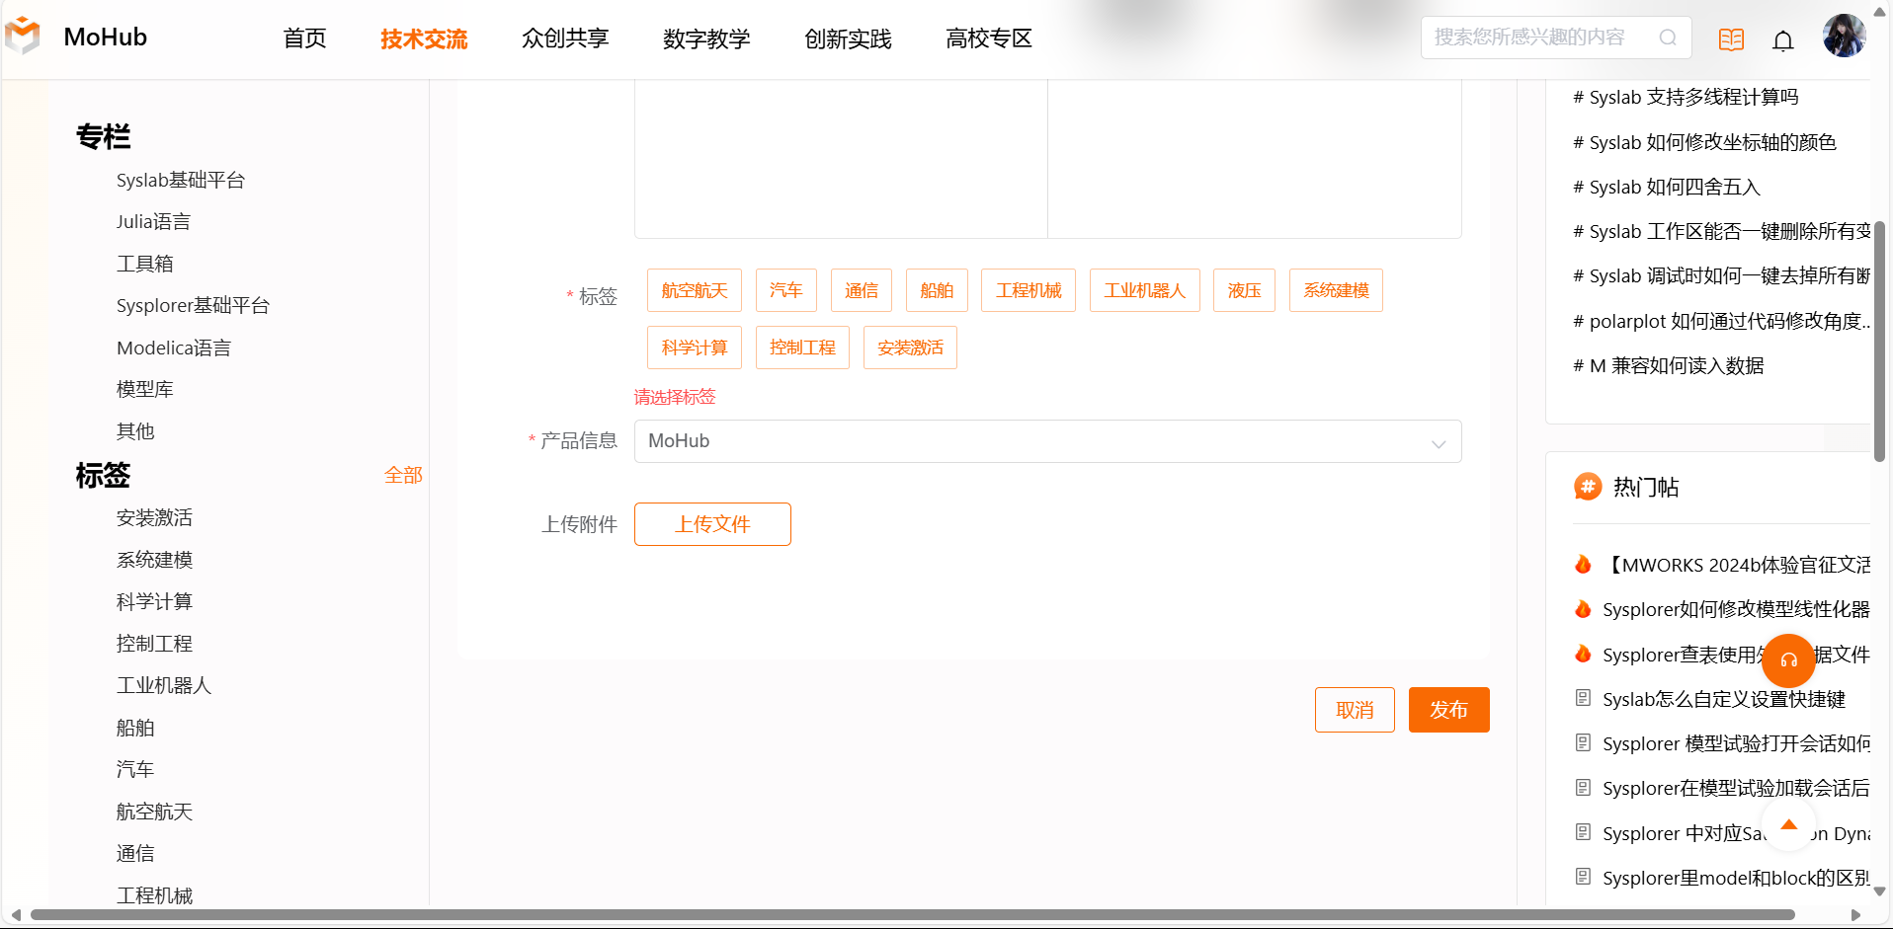Open the 众创共享 nav tab
Viewport: 1893px width, 929px height.
pyautogui.click(x=565, y=39)
